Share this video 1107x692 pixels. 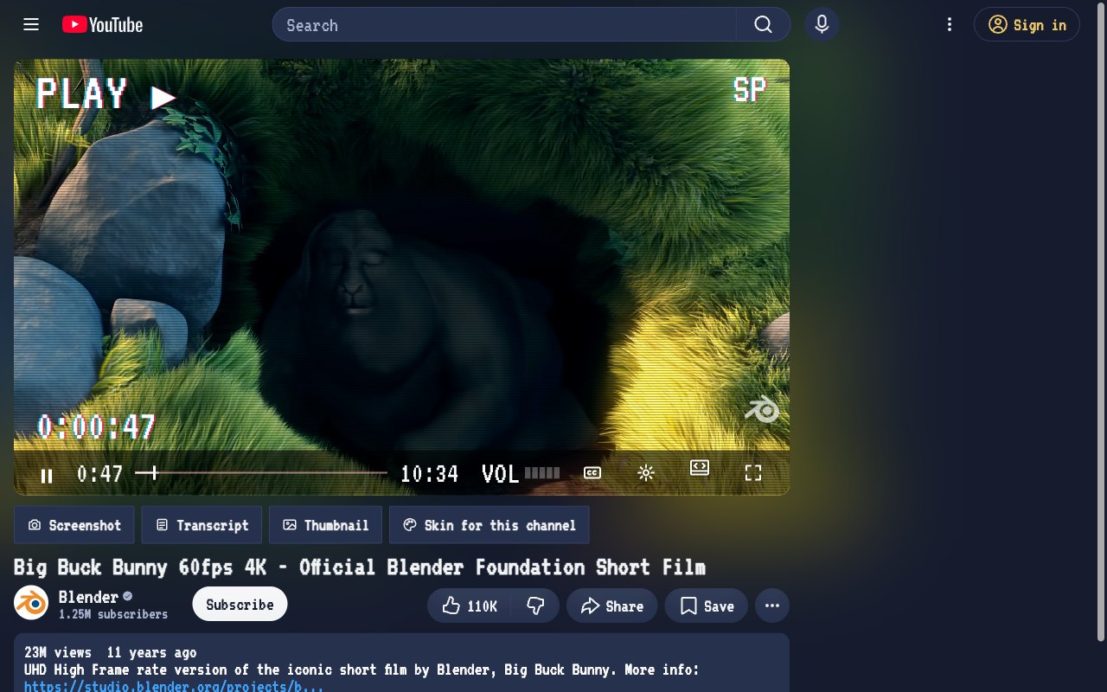click(x=611, y=605)
